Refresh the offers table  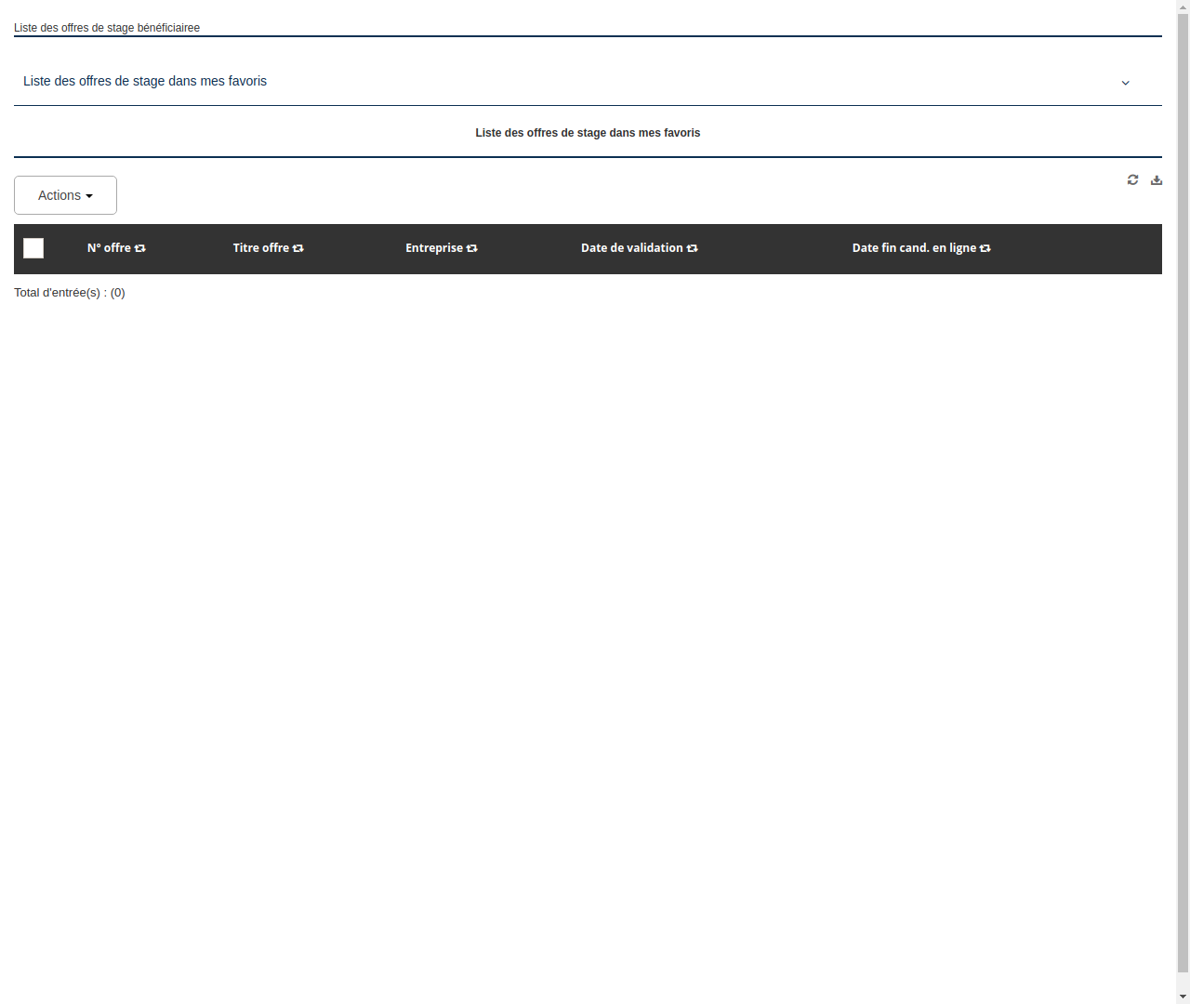pos(1132,179)
